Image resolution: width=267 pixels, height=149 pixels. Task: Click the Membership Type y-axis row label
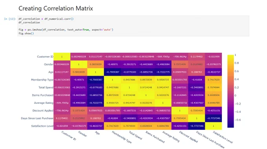(x=42, y=80)
